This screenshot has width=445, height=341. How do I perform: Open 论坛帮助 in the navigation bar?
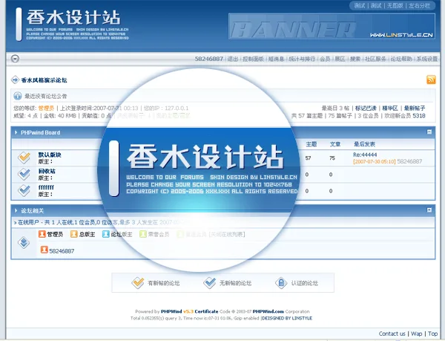click(401, 59)
